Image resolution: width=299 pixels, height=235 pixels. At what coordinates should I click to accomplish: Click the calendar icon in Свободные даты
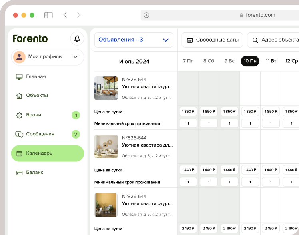pos(189,40)
